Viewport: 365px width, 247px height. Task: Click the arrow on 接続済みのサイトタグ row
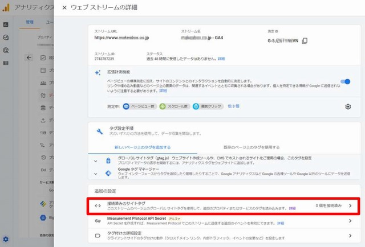point(350,205)
